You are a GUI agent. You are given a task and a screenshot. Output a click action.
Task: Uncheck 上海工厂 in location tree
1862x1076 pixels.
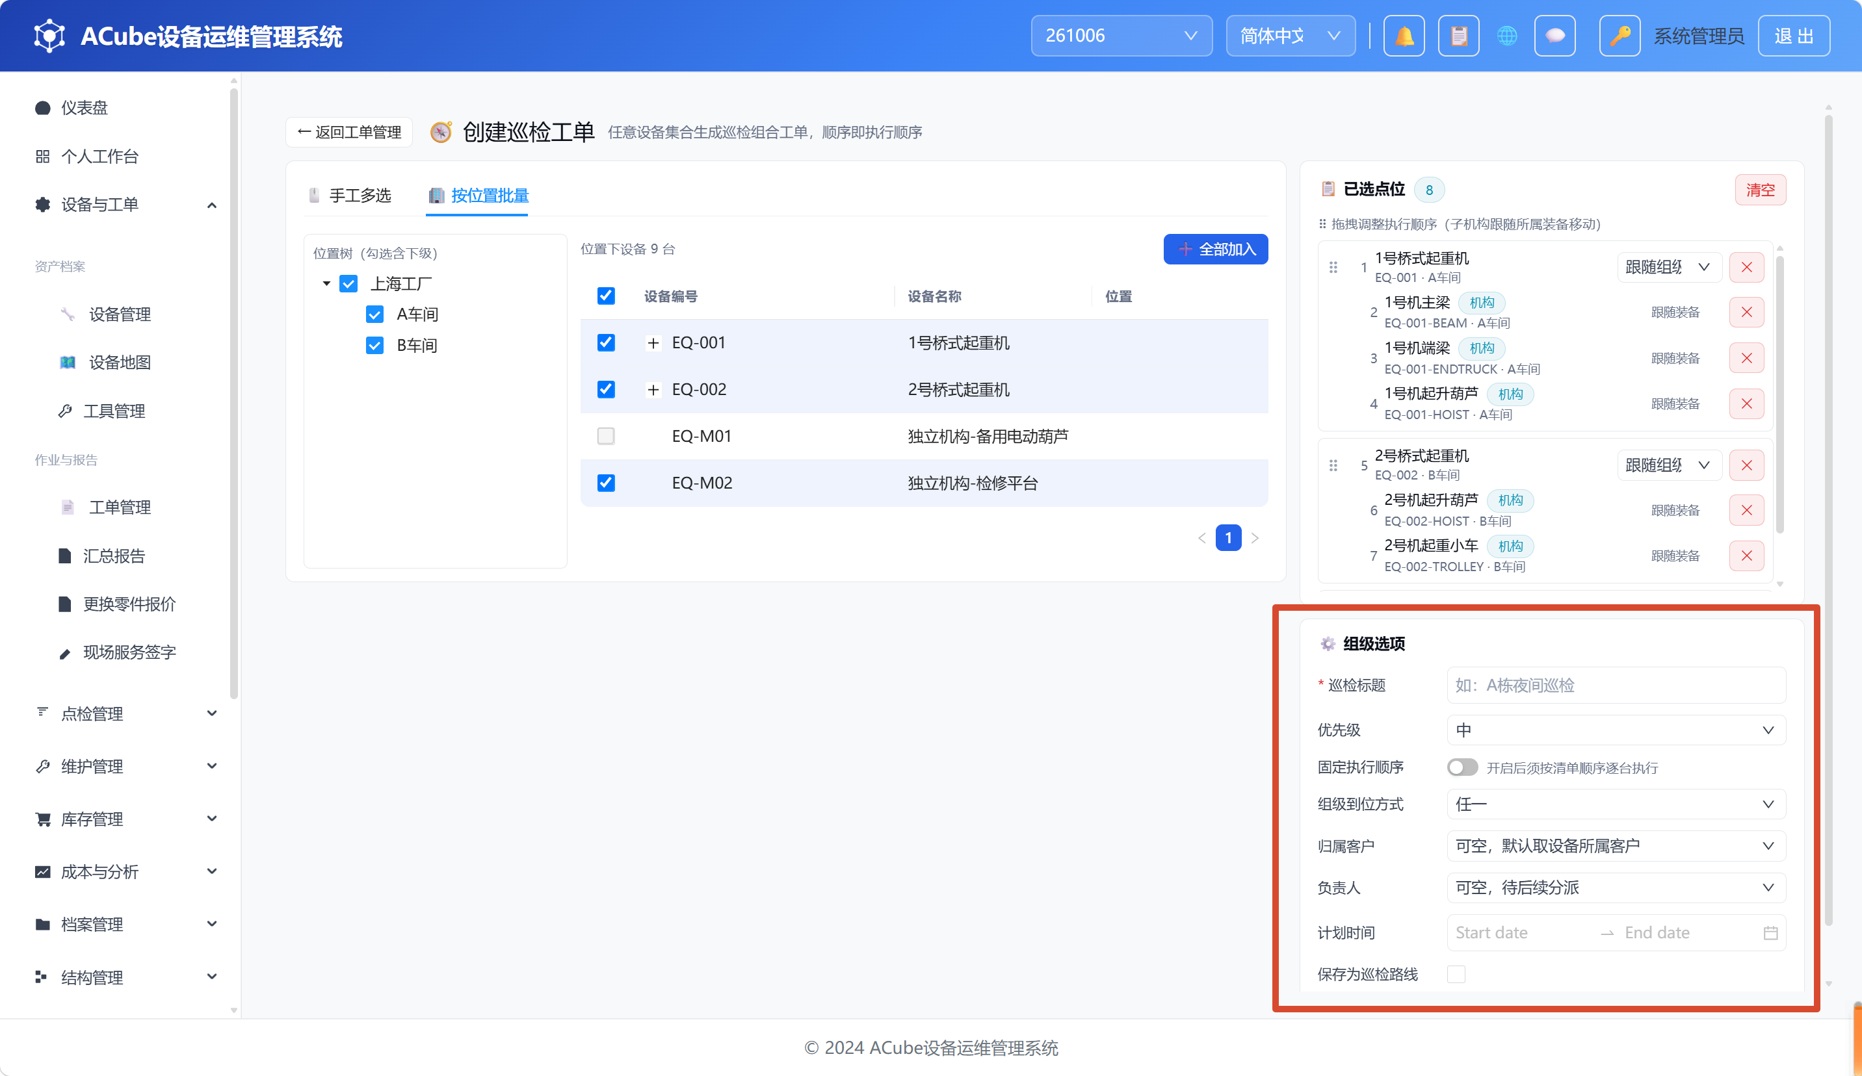click(x=348, y=283)
